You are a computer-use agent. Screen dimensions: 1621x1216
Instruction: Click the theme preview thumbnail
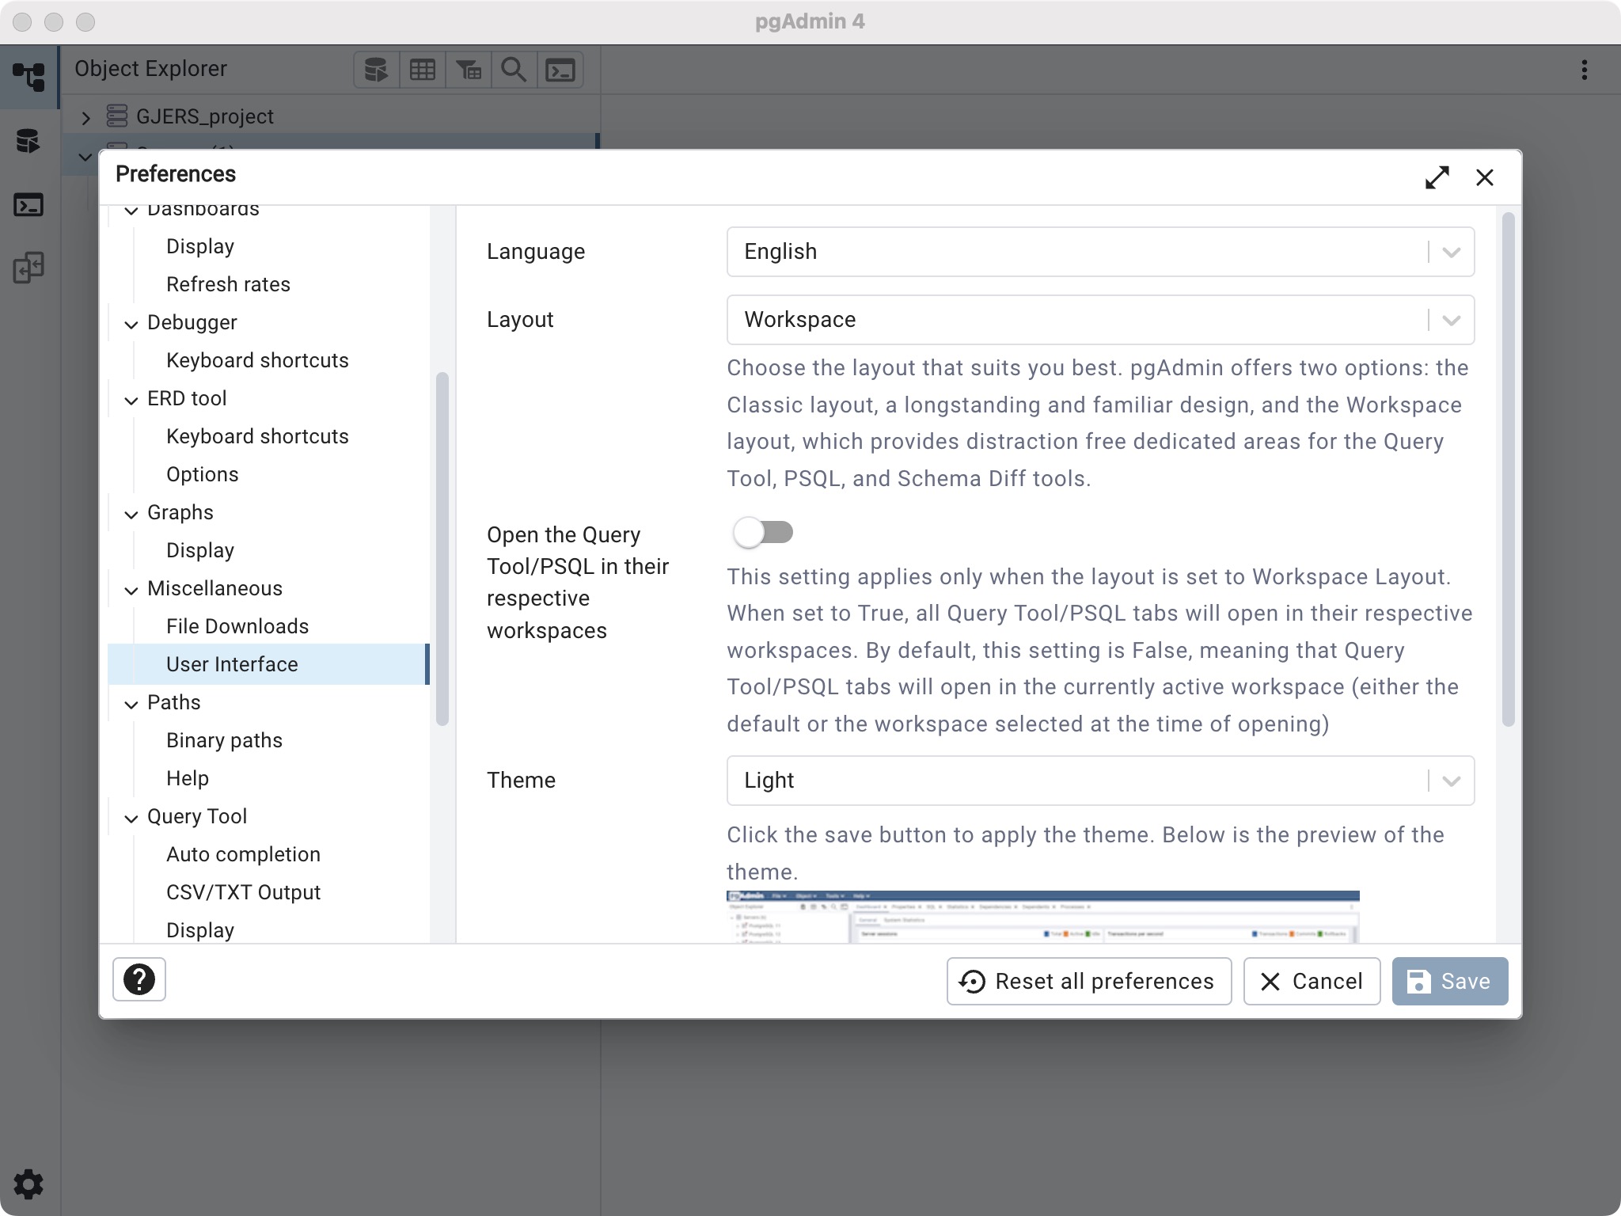pyautogui.click(x=1042, y=916)
